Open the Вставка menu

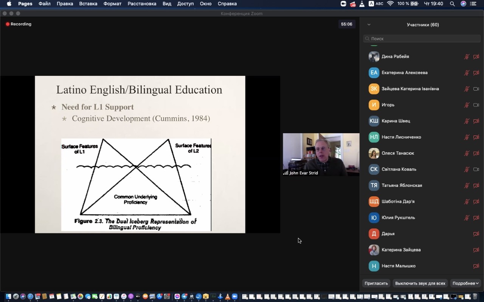click(88, 4)
